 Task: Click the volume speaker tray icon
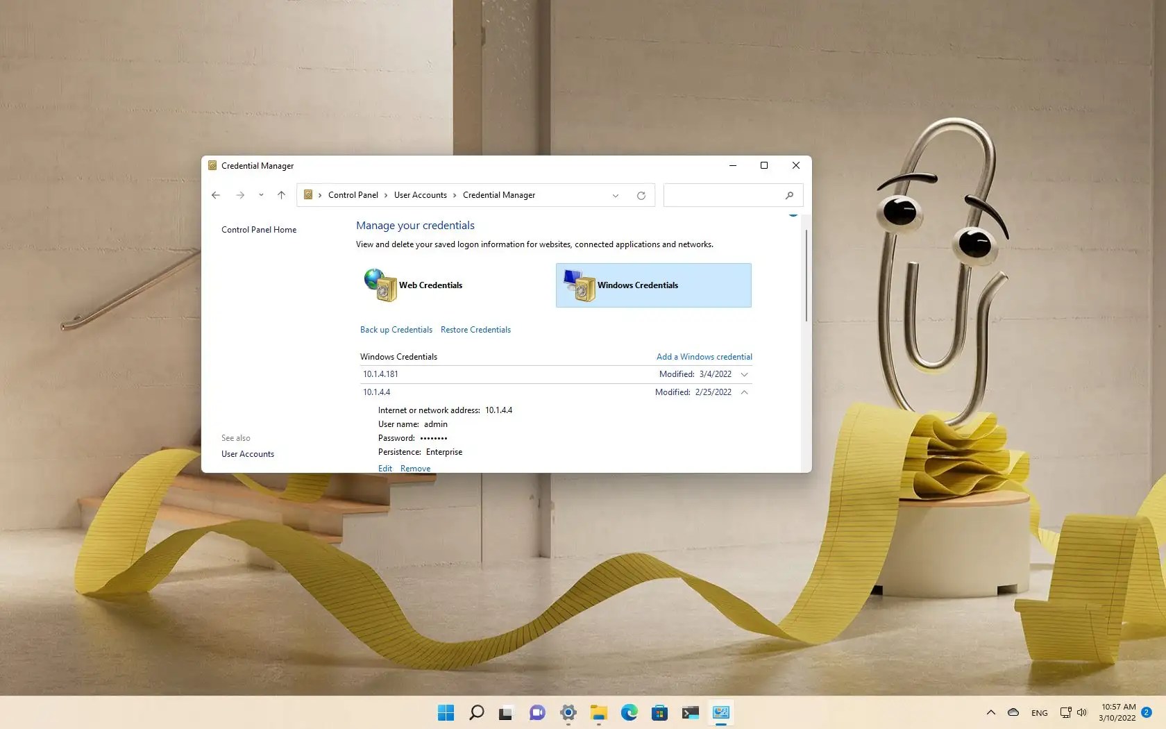[1081, 712]
